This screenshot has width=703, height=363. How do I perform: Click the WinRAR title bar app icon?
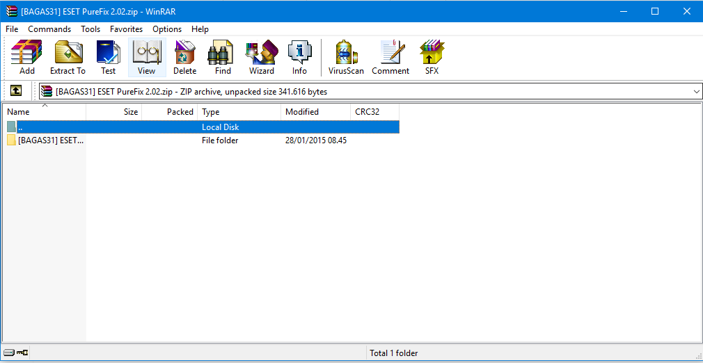tap(11, 11)
